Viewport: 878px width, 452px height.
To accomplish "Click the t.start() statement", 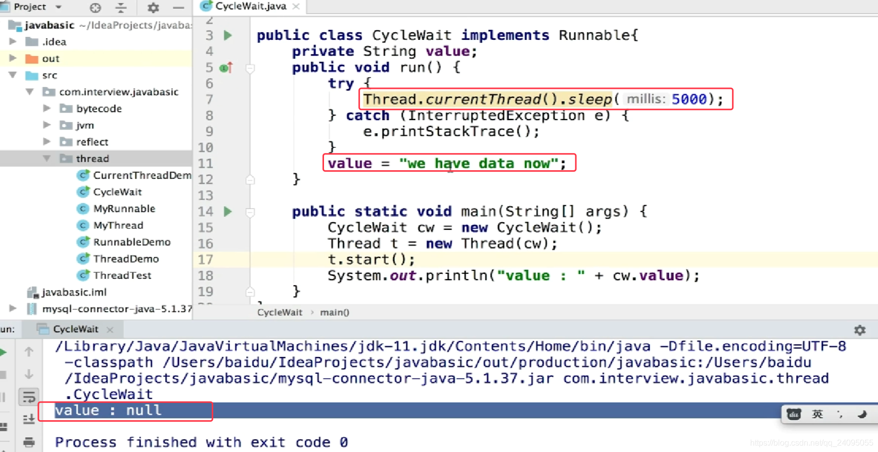I will tap(371, 260).
